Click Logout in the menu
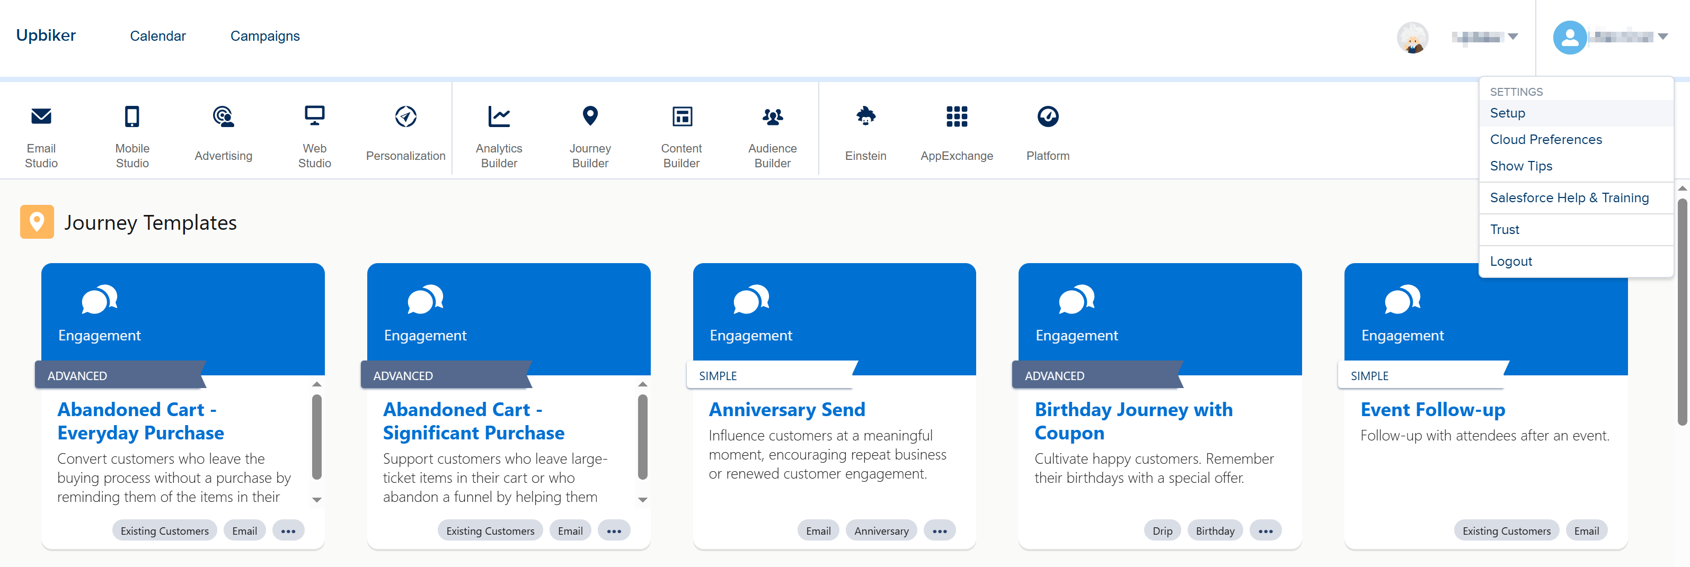 tap(1576, 262)
